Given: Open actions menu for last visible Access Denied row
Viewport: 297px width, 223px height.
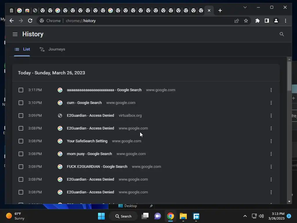Looking at the screenshot, I should click(271, 192).
